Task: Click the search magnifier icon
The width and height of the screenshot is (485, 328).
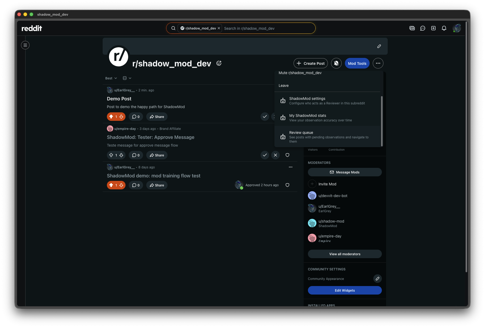Action: 173,28
